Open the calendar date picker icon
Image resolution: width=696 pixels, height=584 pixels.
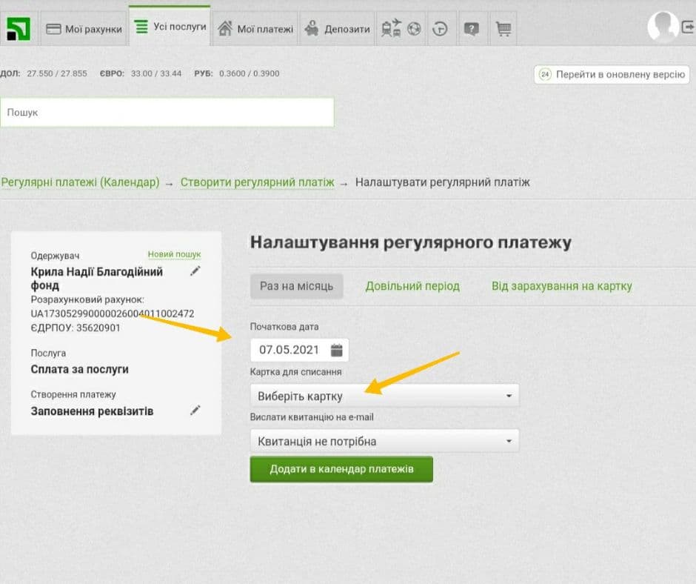click(337, 351)
